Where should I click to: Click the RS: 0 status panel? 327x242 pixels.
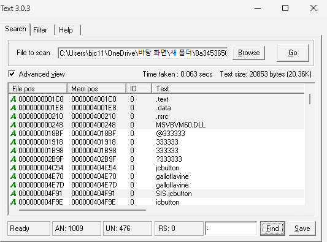(179, 229)
